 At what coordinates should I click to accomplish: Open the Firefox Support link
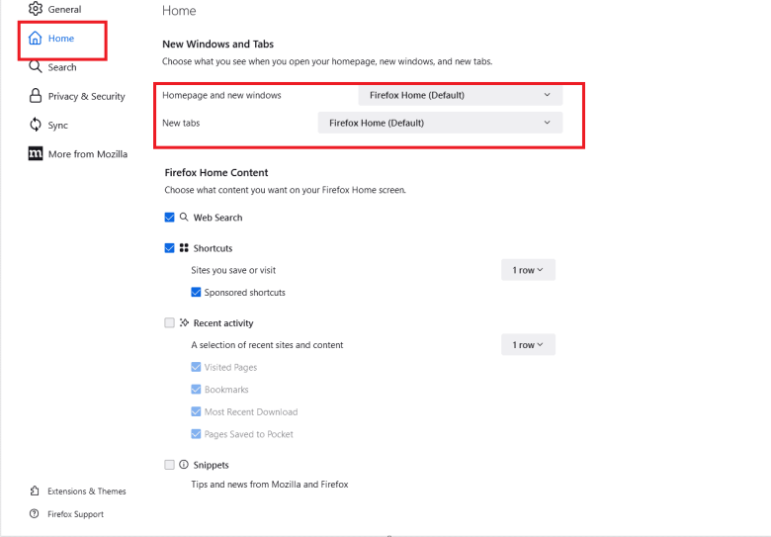[x=66, y=514]
